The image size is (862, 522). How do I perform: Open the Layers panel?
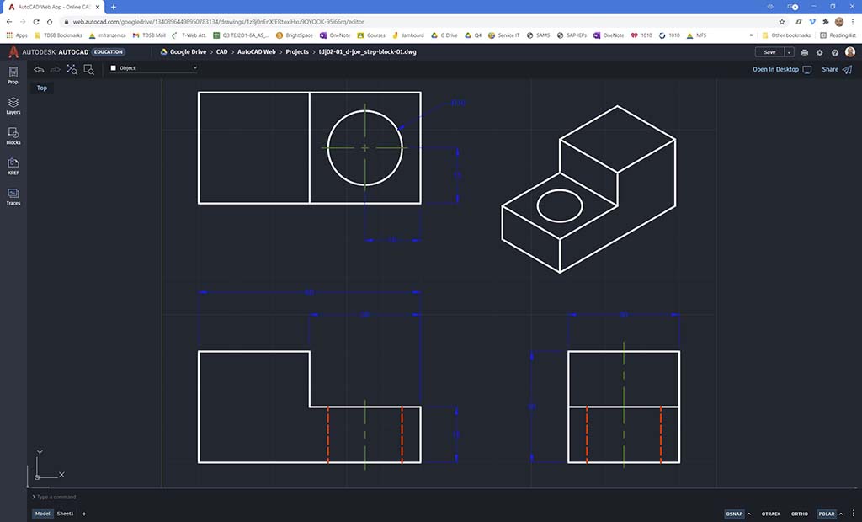tap(13, 105)
